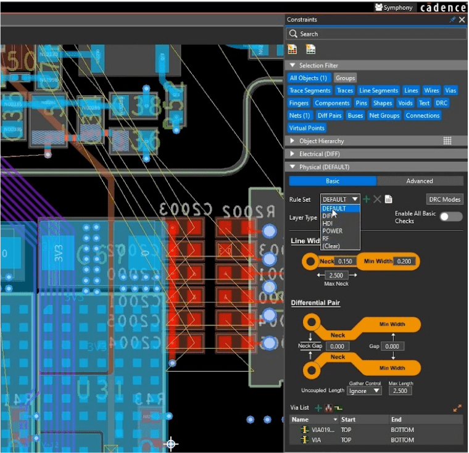
Task: Toggle Enable All Basic Checks switch
Action: click(x=451, y=217)
